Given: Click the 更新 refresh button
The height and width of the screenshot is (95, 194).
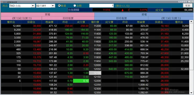Looking at the screenshot, I should pos(188,6).
